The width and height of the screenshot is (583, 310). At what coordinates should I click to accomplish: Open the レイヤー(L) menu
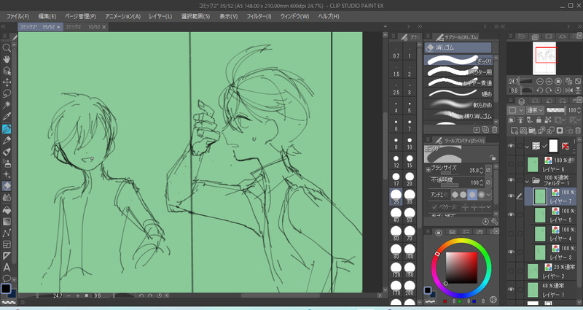[160, 16]
